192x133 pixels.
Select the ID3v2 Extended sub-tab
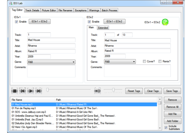tap(103, 28)
